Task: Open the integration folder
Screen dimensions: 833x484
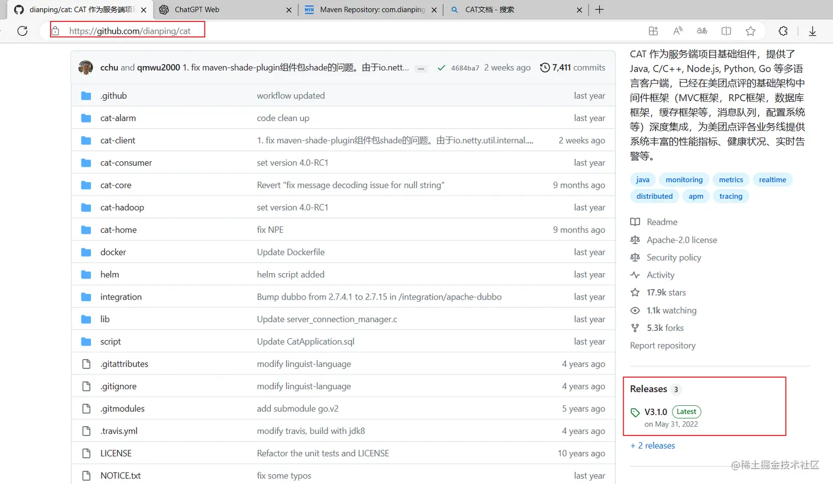Action: 121,297
